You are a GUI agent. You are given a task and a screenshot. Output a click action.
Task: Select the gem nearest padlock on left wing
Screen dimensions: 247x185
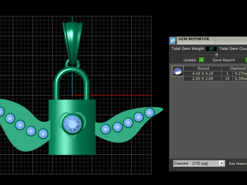pos(43,134)
